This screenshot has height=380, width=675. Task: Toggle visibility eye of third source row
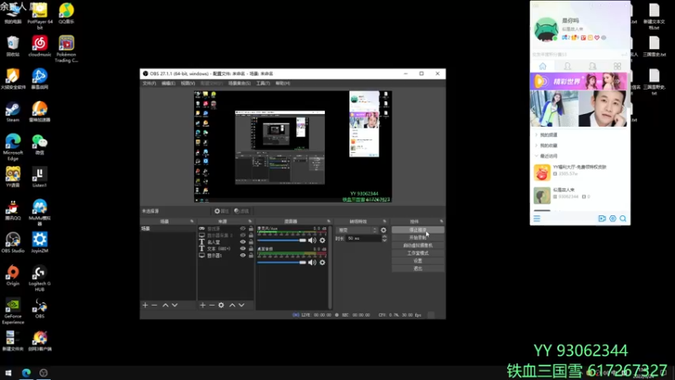243,242
